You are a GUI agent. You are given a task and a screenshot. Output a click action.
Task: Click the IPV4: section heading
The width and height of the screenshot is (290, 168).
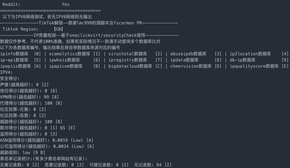(6, 72)
